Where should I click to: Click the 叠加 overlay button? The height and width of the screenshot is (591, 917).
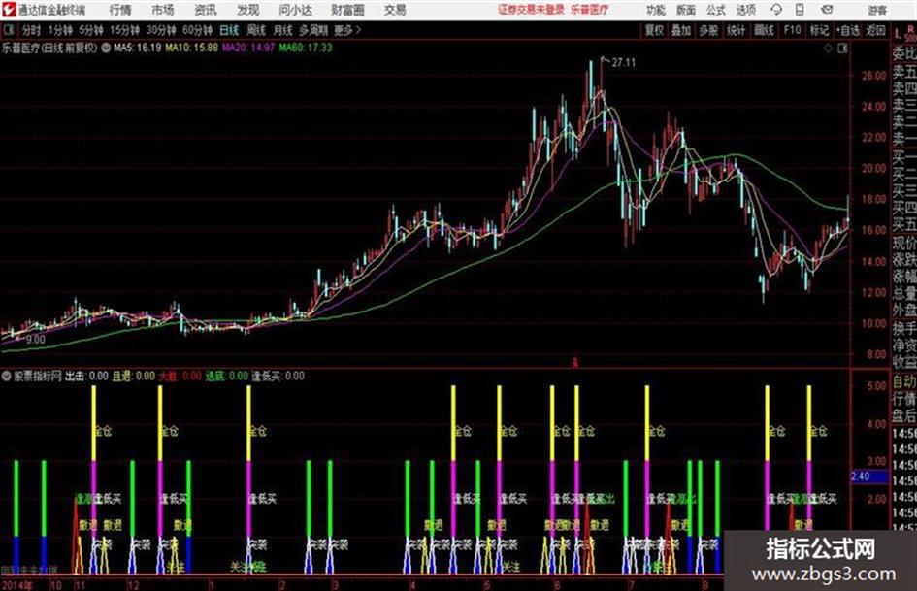click(x=681, y=30)
